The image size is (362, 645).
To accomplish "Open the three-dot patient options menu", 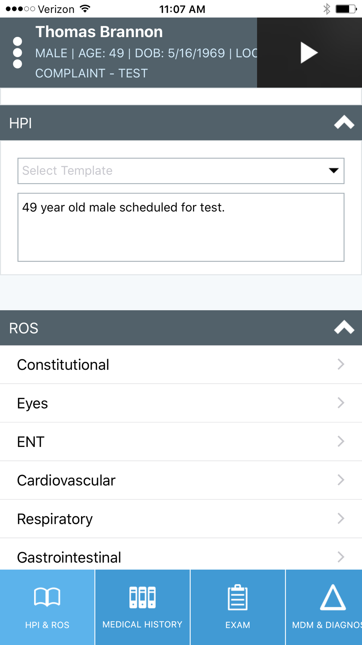I will point(17,53).
